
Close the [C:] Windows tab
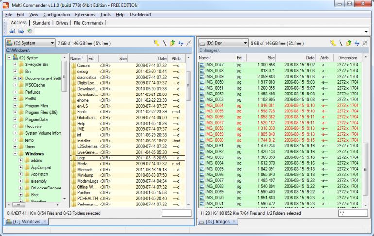click(x=44, y=221)
